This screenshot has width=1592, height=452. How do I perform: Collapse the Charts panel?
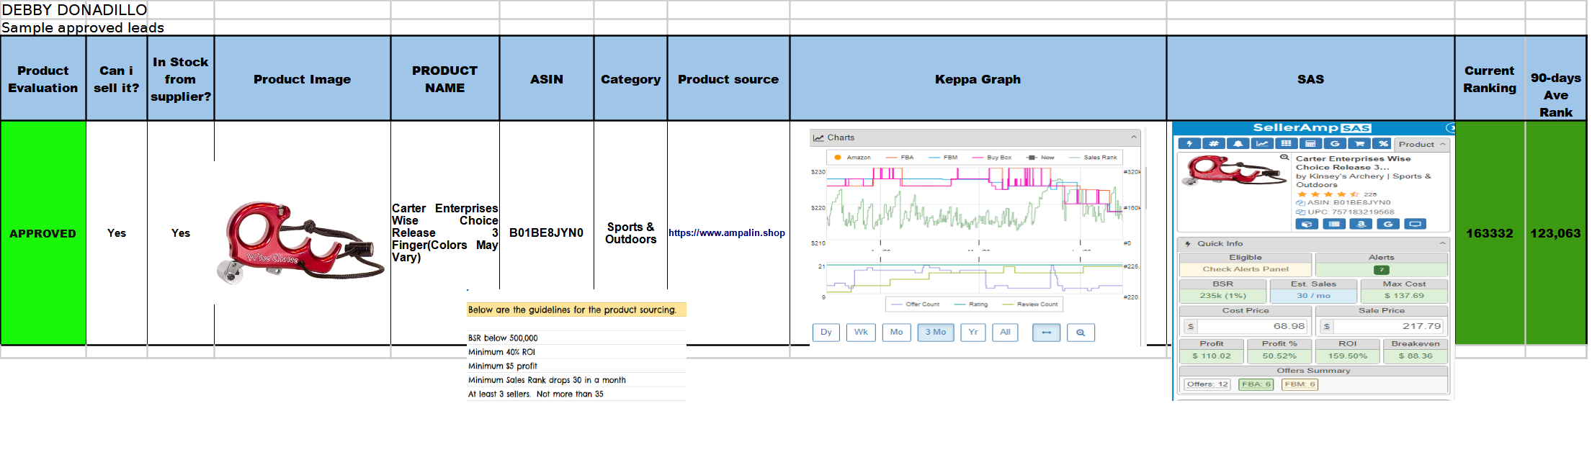point(1133,137)
